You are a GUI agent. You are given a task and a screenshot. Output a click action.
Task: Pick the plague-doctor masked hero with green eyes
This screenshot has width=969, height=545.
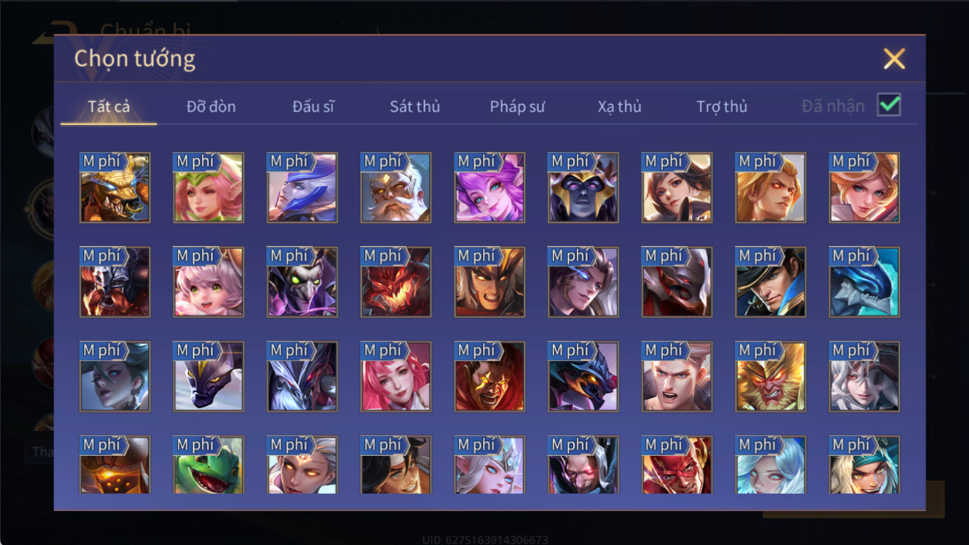[302, 282]
